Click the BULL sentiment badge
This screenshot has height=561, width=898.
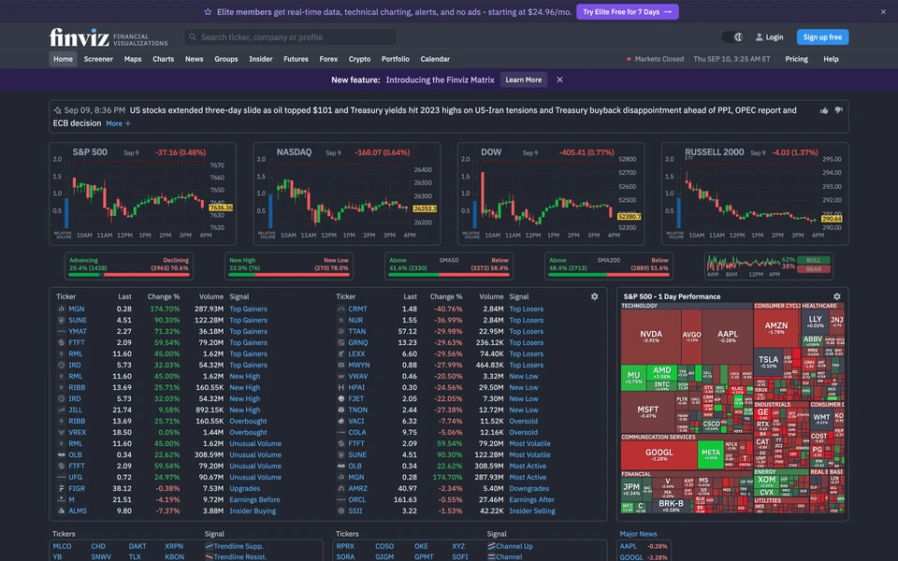coord(814,260)
